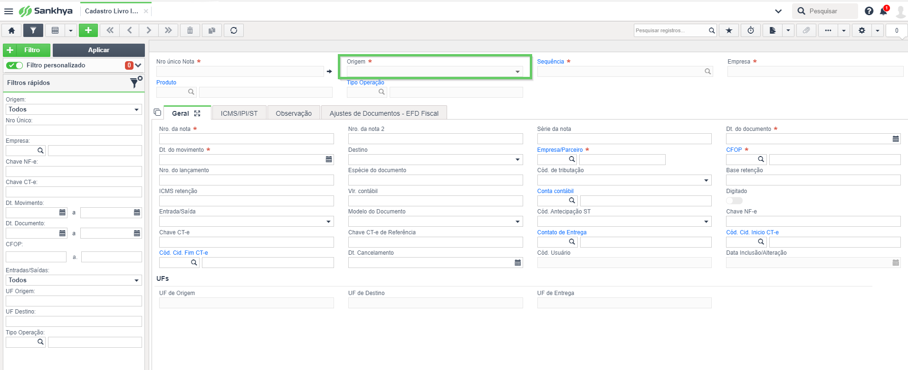
Task: Delete record with trash icon
Action: pos(190,30)
